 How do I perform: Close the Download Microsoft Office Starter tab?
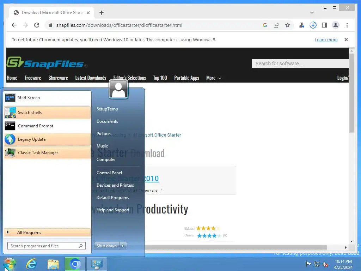88,13
